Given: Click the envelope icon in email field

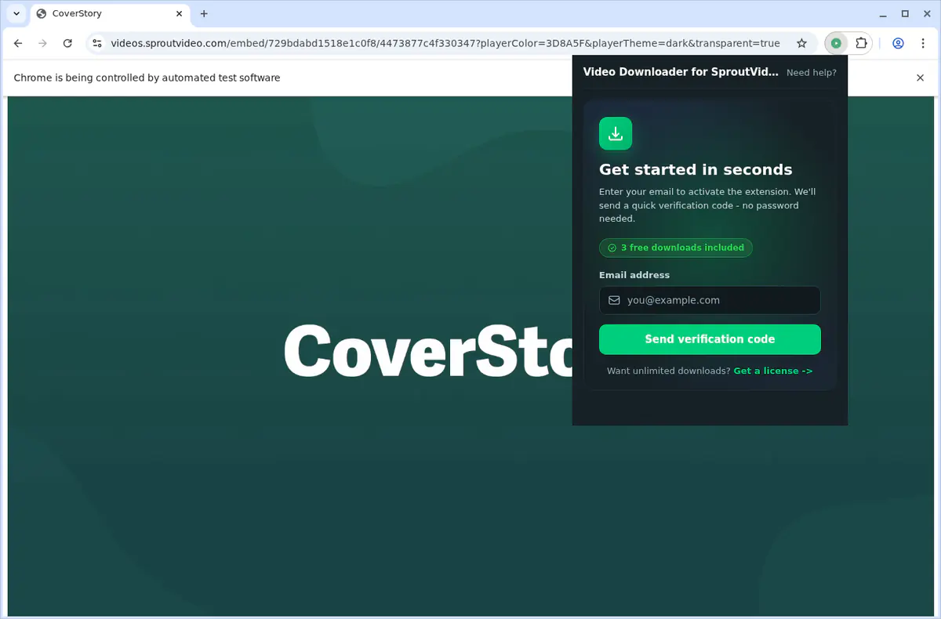Looking at the screenshot, I should [x=614, y=300].
